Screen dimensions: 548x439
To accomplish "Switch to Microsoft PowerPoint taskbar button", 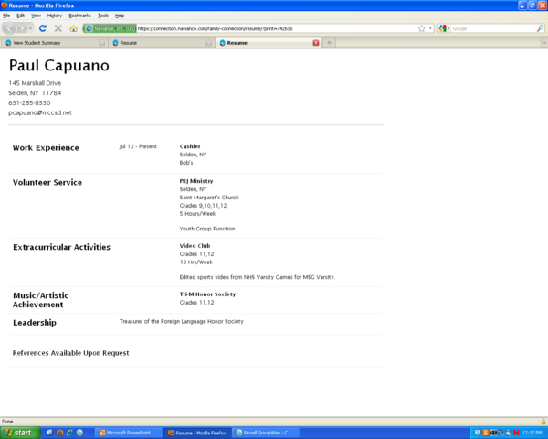I will point(129,433).
